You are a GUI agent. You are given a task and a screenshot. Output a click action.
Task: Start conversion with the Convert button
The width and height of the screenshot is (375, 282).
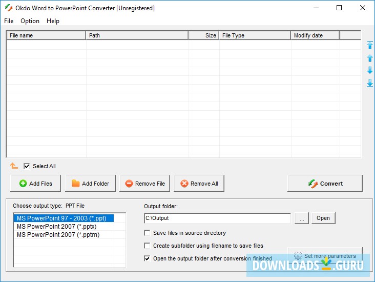(325, 184)
